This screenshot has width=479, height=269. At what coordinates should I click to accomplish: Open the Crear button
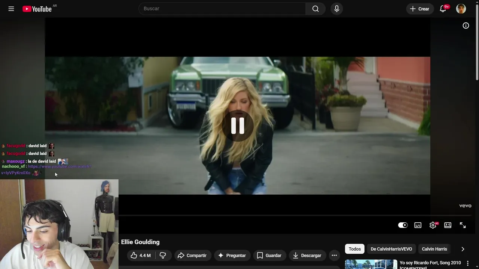click(420, 9)
